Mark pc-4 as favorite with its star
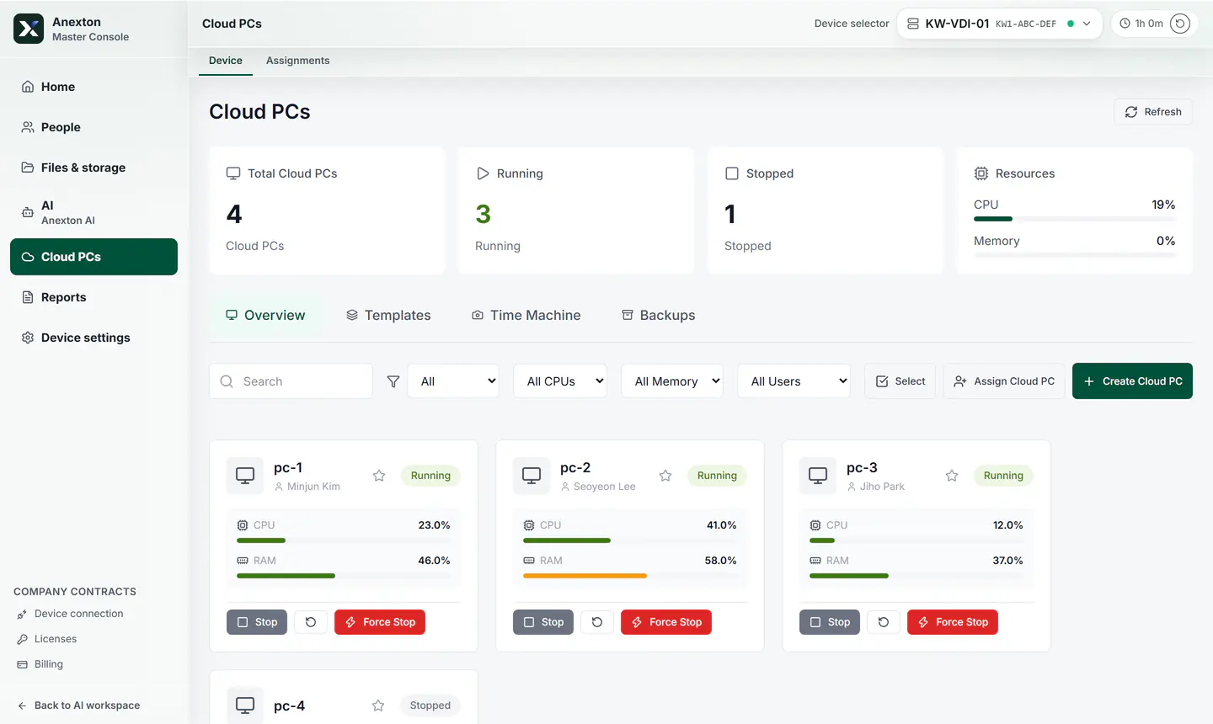This screenshot has width=1213, height=724. point(378,705)
